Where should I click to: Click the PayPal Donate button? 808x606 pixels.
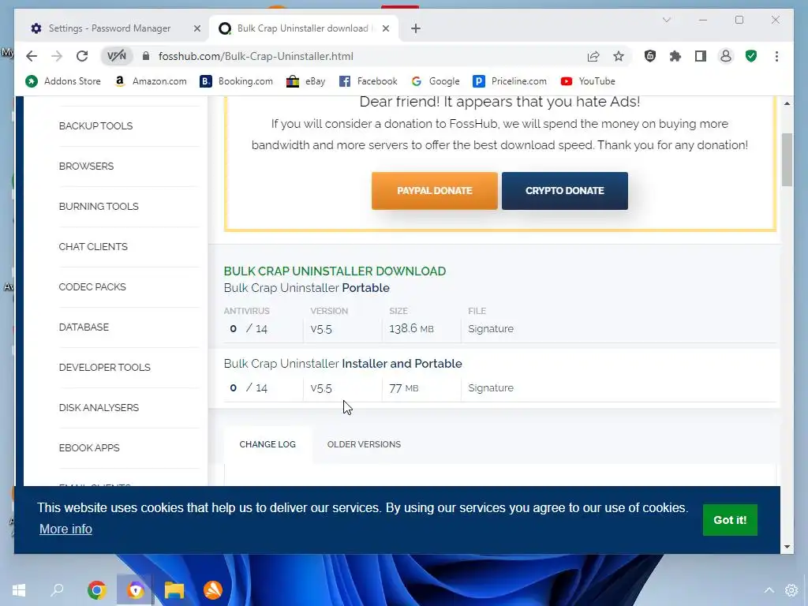(435, 191)
